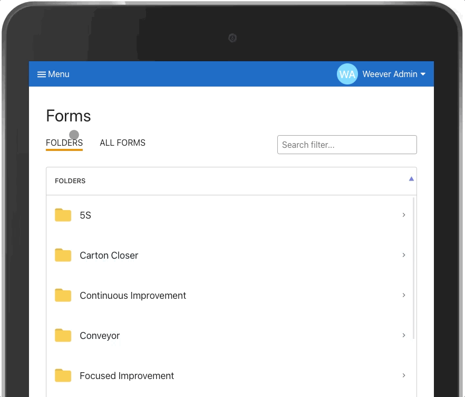The image size is (465, 397).
Task: Expand the Conveyor folder row chevron
Action: (404, 335)
